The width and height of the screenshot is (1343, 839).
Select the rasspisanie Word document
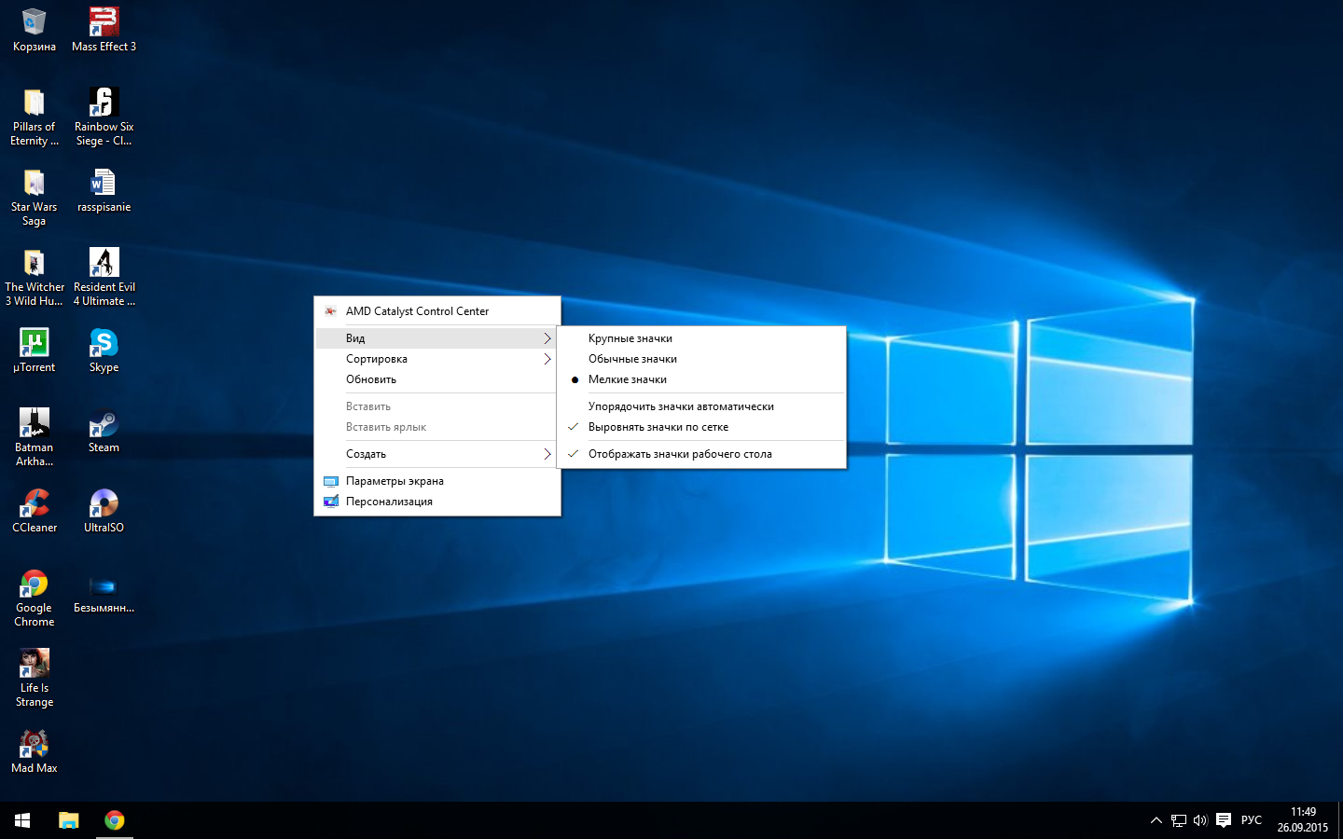coord(104,191)
